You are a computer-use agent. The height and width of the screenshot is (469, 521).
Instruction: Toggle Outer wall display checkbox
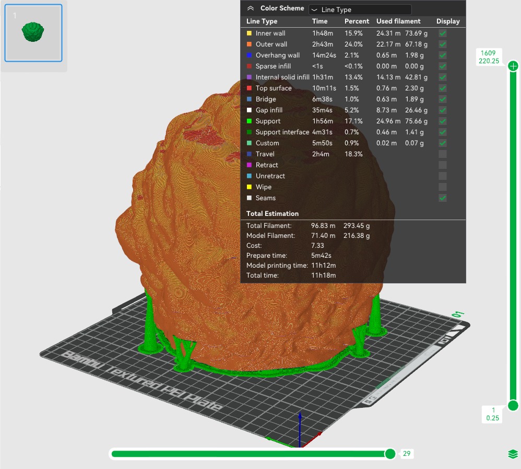tap(442, 44)
